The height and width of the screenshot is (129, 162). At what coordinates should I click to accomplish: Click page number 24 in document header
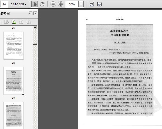87,20
